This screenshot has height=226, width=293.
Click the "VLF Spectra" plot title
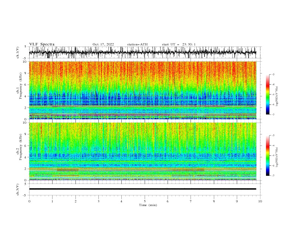pyautogui.click(x=42, y=44)
